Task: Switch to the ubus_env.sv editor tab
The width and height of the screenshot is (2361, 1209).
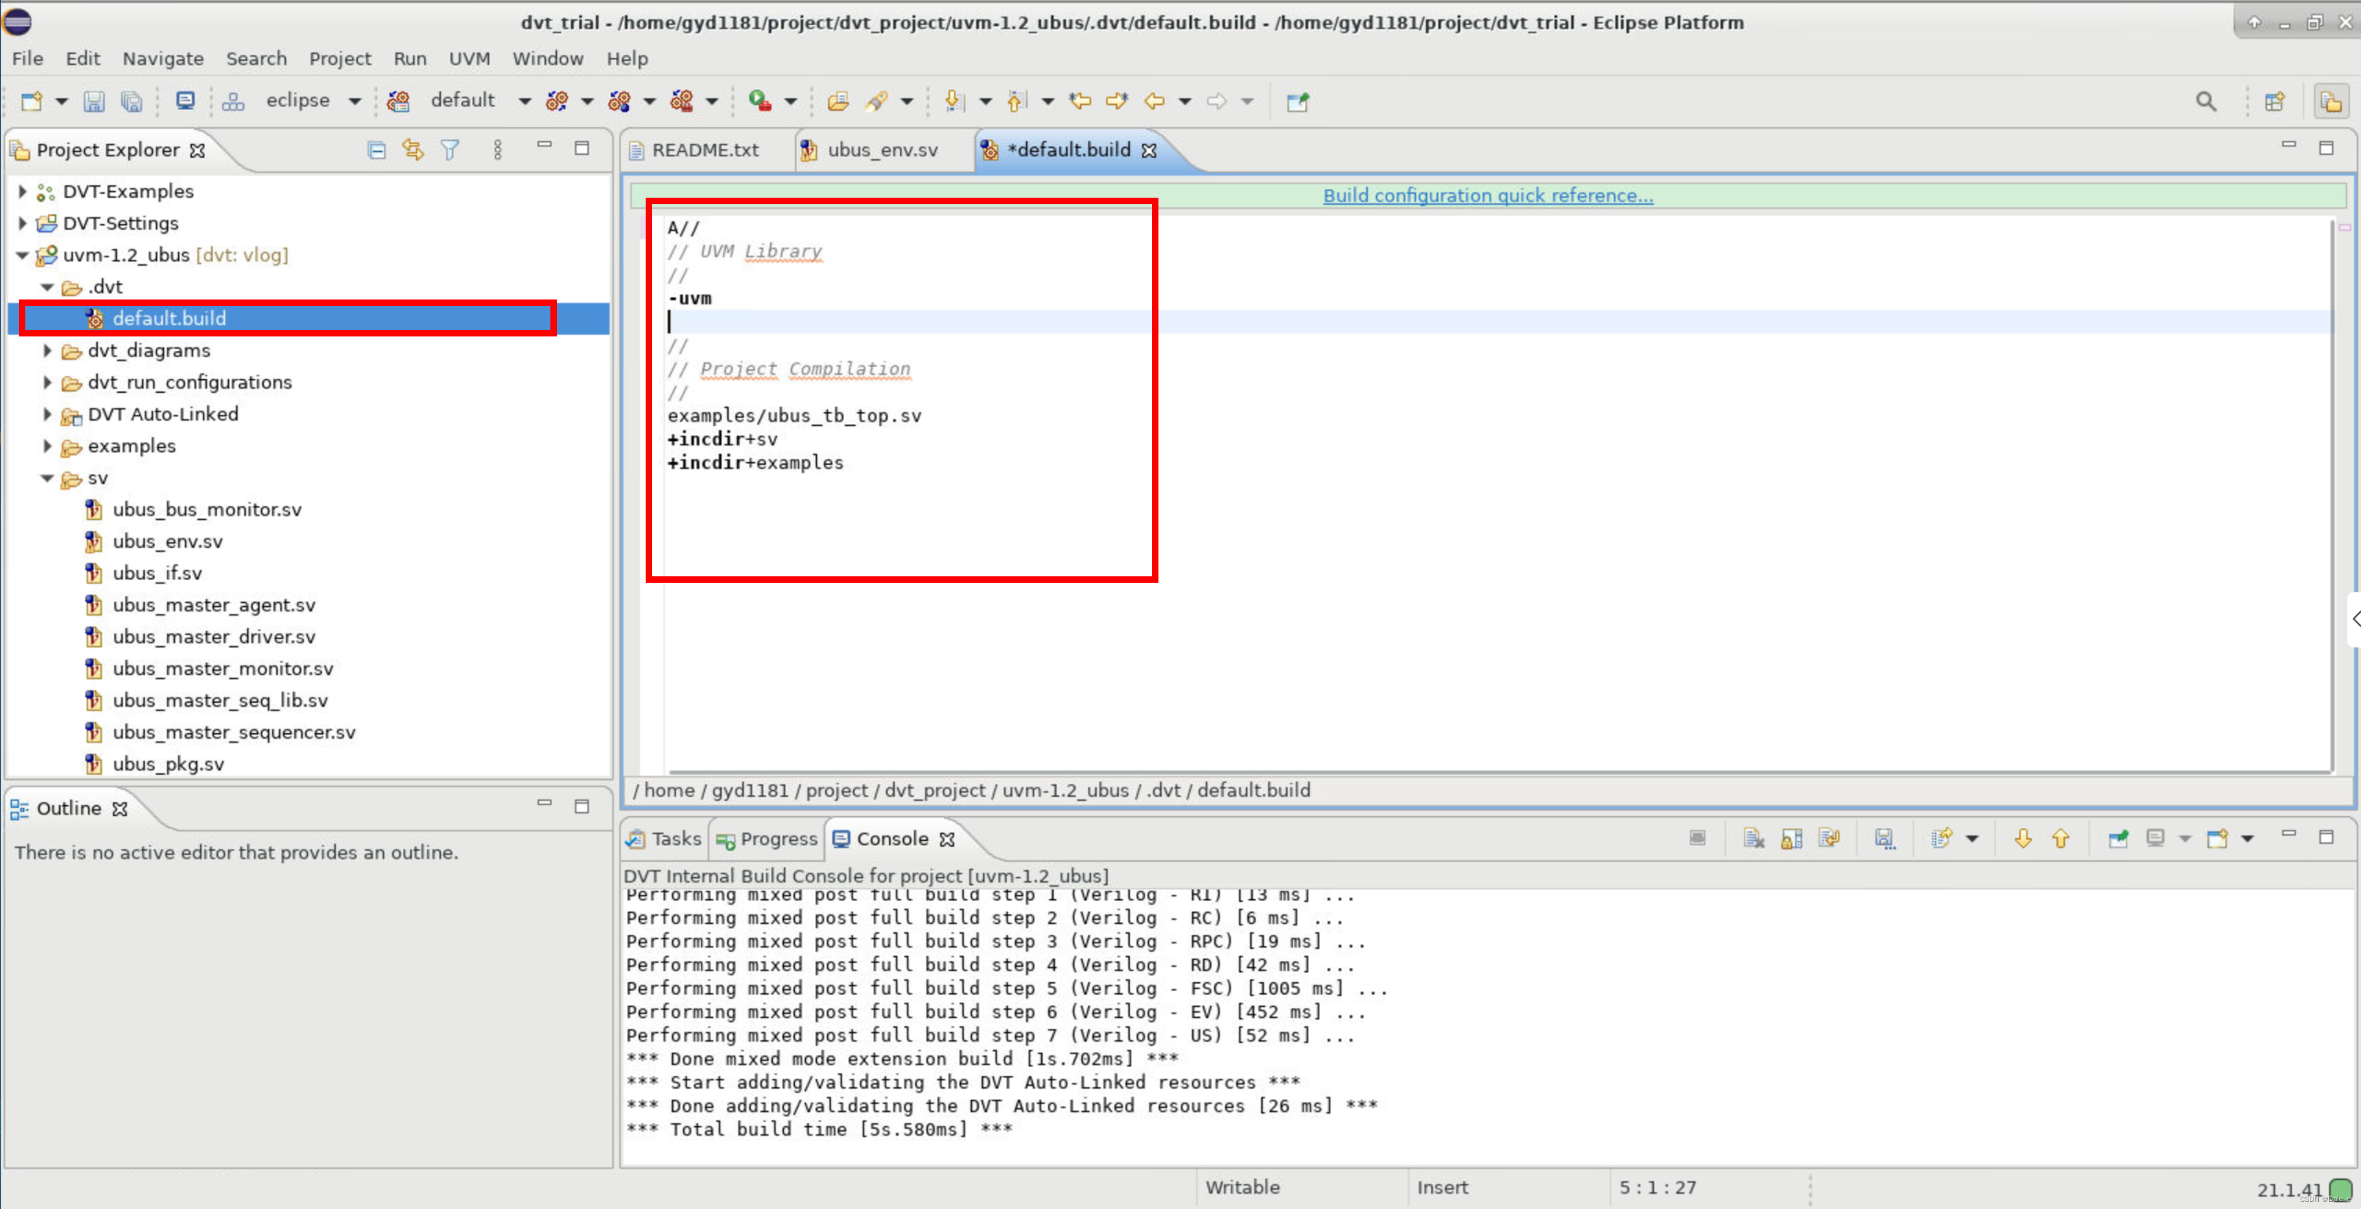Action: pyautogui.click(x=881, y=149)
